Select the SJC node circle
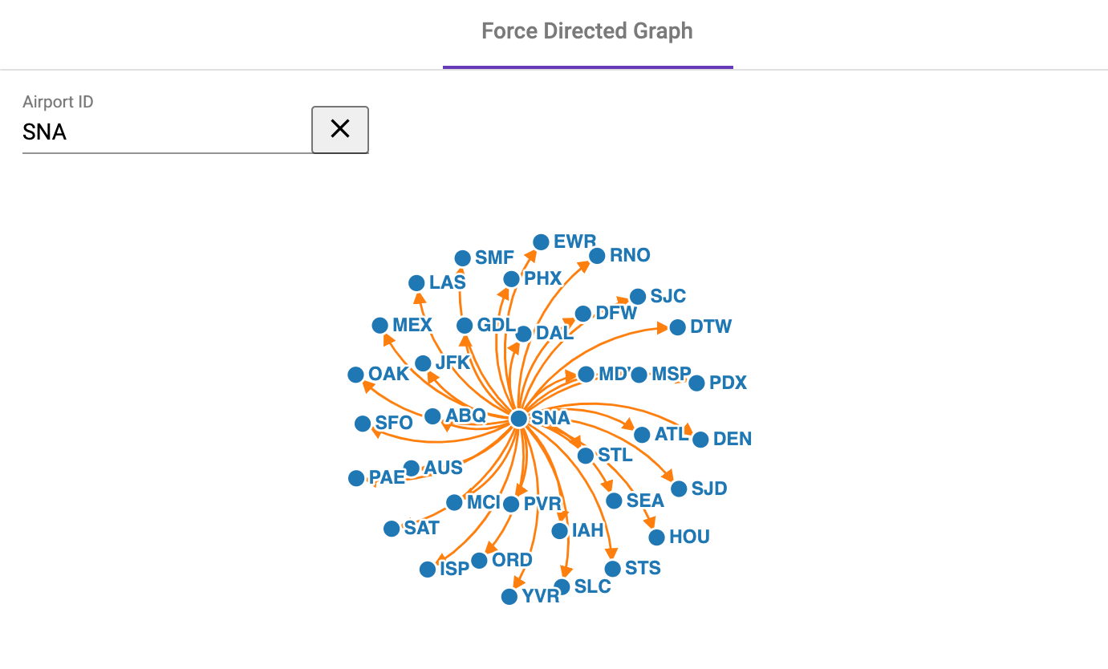The height and width of the screenshot is (669, 1108). [x=637, y=297]
